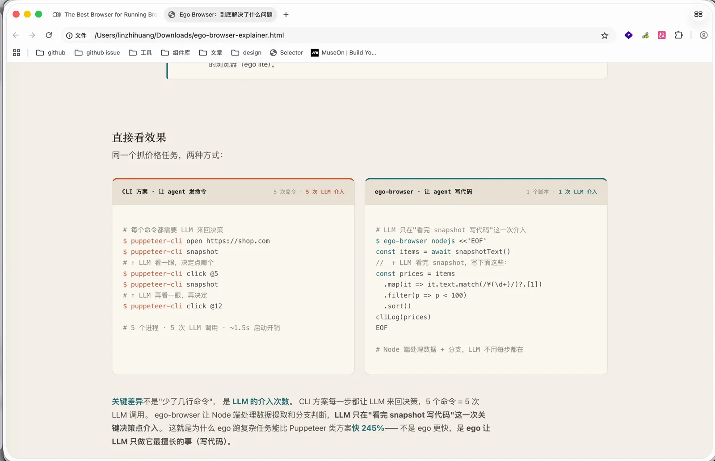The height and width of the screenshot is (461, 715).
Task: Open the user profile icon
Action: pos(704,35)
